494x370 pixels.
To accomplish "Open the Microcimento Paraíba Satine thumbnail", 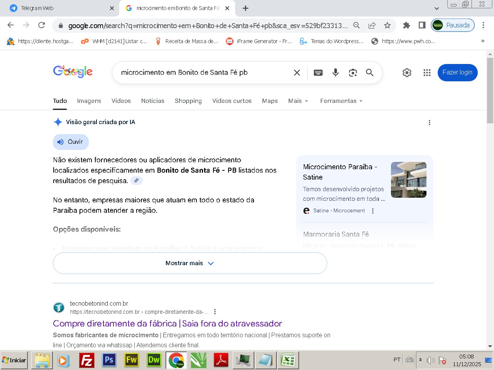I will point(408,180).
